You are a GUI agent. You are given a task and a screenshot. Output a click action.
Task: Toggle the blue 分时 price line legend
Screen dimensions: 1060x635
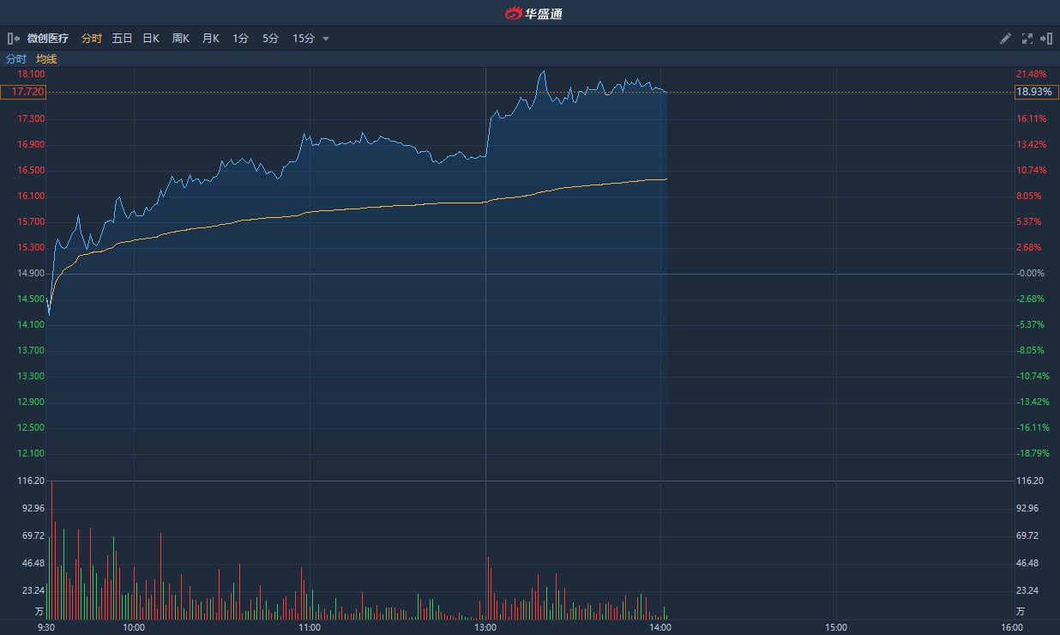tap(16, 59)
